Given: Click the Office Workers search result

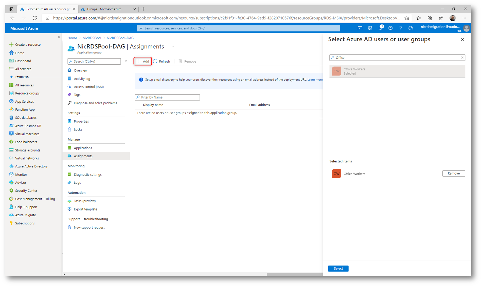Looking at the screenshot, I should point(397,71).
